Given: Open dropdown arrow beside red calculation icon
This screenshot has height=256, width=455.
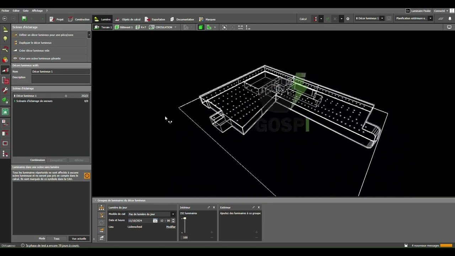Looking at the screenshot, I should 321,19.
